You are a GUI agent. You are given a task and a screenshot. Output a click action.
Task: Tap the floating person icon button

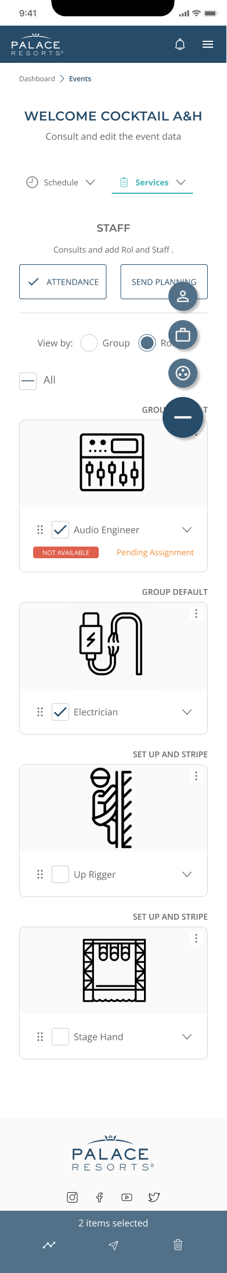pyautogui.click(x=183, y=296)
